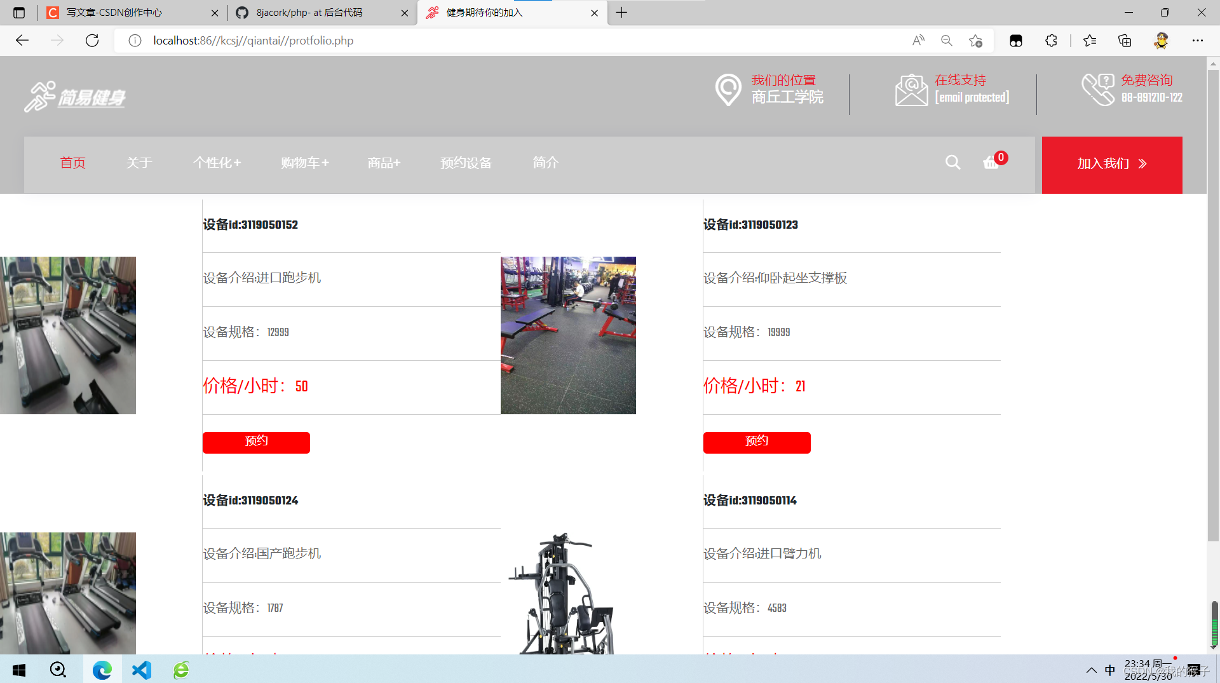Click 预约 button under 进口跑步机
This screenshot has height=683, width=1220.
pos(256,442)
